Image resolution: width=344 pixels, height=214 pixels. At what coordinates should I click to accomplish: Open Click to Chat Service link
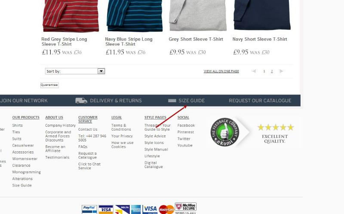(x=89, y=166)
